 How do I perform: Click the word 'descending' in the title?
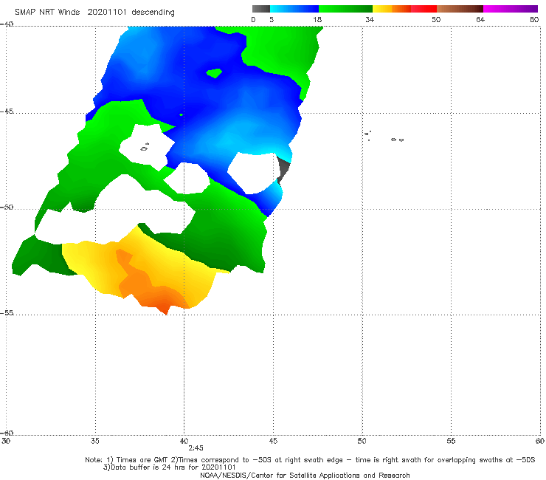coord(153,13)
